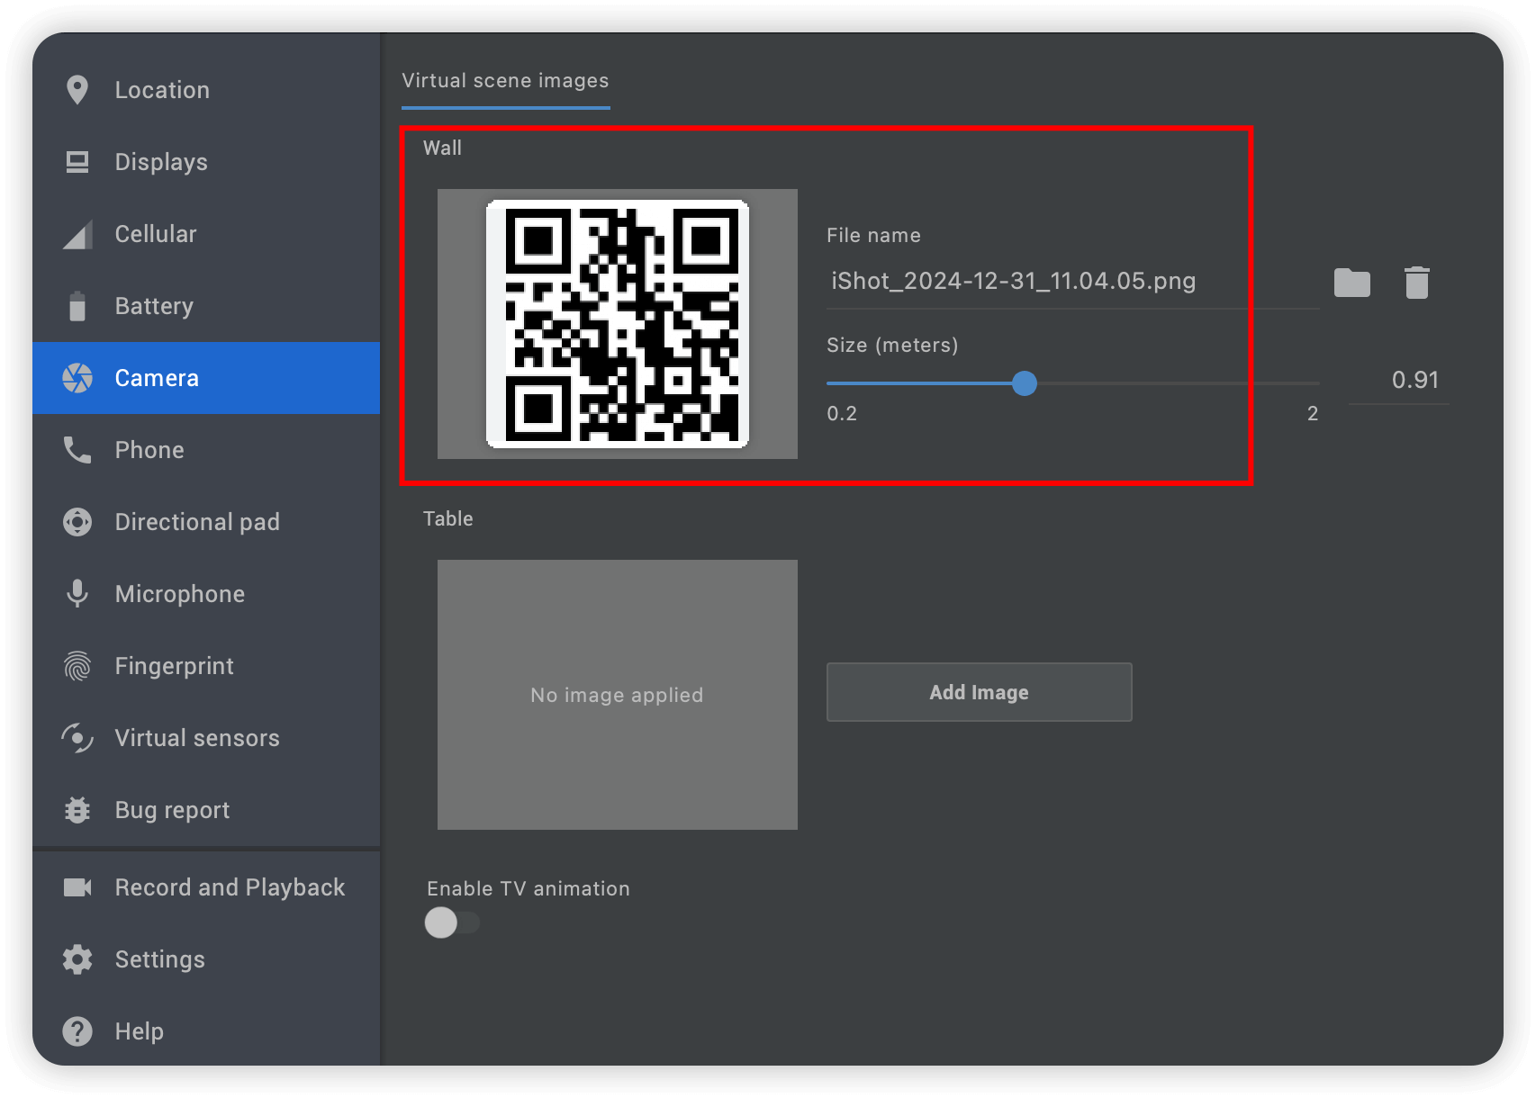Click the empty Table image placeholder
Screen dimensions: 1536x1098
(x=618, y=695)
